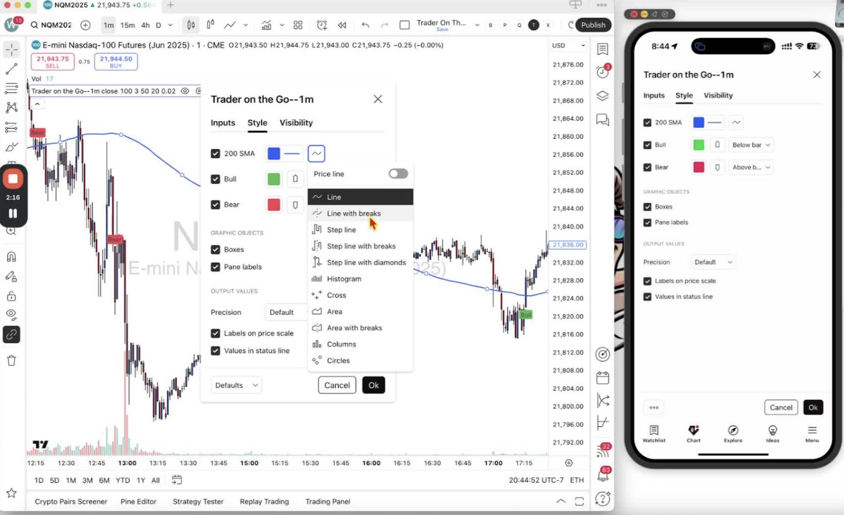
Task: Select the brush drawing tool
Action: 11,147
